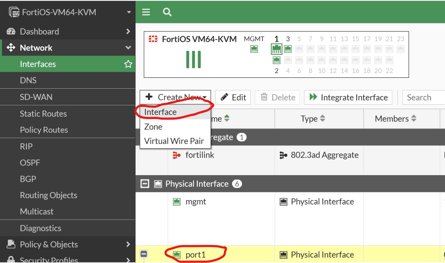Click the greyed port 8 icon
The width and height of the screenshot is (445, 263).
310,60
